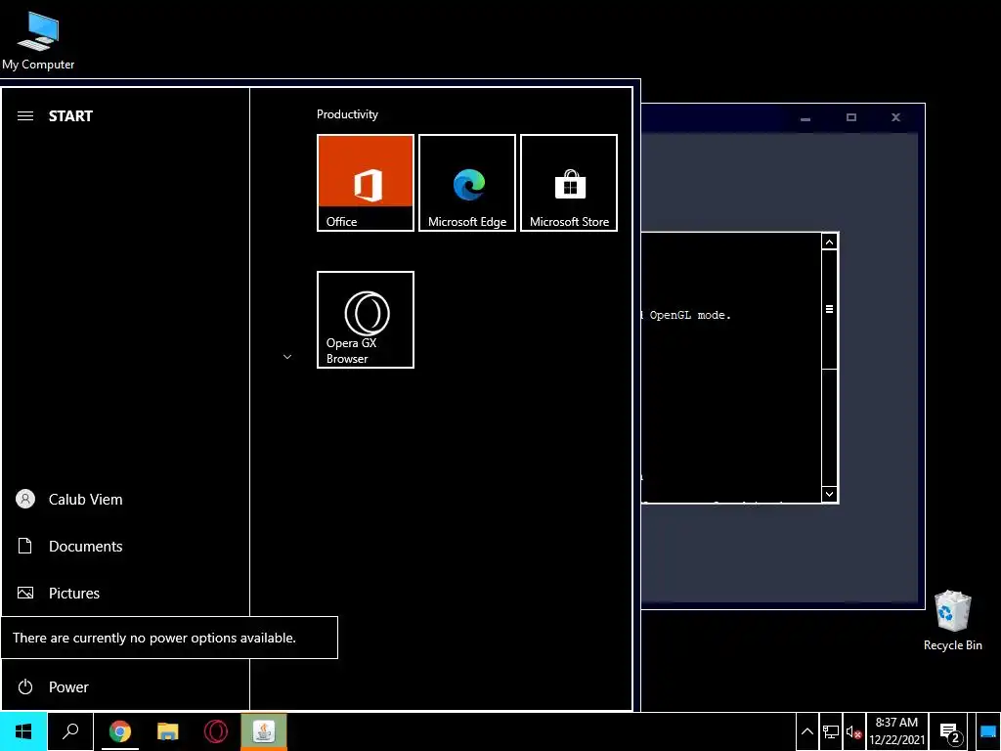Expand the Start hamburger menu
This screenshot has width=1001, height=751.
[x=24, y=115]
